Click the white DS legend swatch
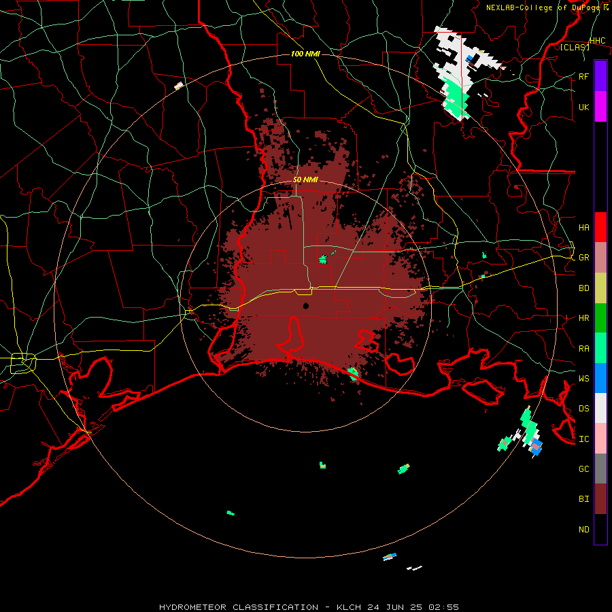This screenshot has height=612, width=612. pyautogui.click(x=600, y=408)
